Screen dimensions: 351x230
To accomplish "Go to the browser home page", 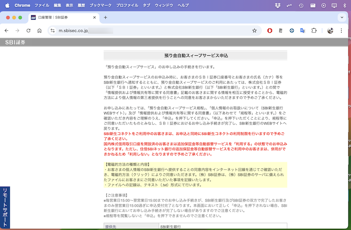I will (39, 31).
